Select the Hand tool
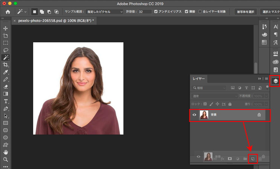280x169 pixels. (x=5, y=152)
